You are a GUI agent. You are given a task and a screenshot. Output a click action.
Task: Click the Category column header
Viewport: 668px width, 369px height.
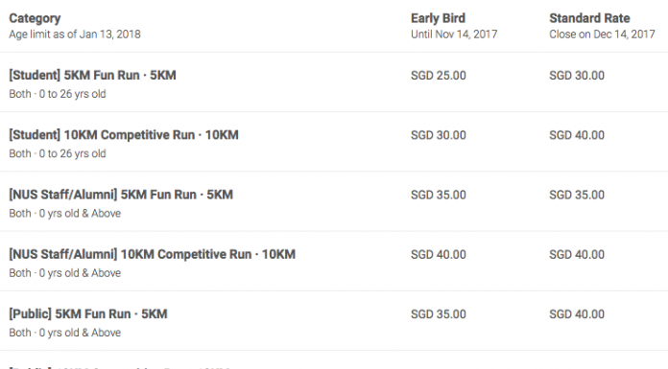pyautogui.click(x=35, y=18)
